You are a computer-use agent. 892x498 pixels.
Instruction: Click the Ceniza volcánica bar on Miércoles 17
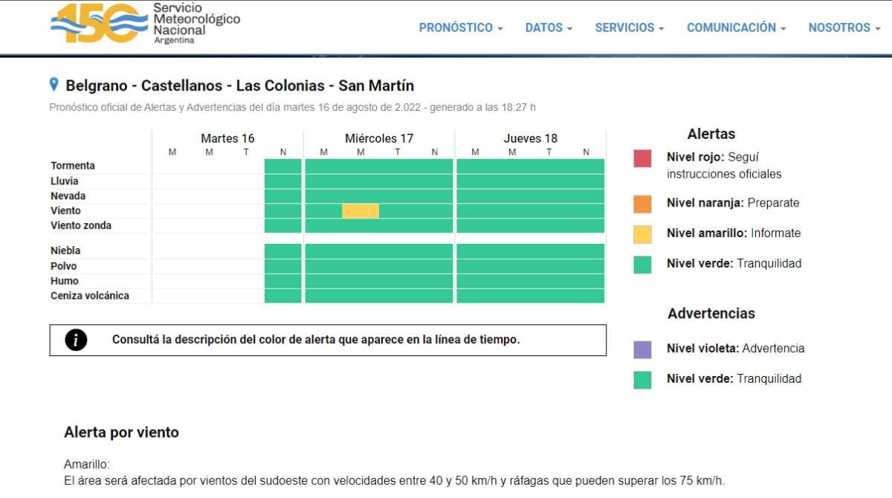pyautogui.click(x=379, y=296)
